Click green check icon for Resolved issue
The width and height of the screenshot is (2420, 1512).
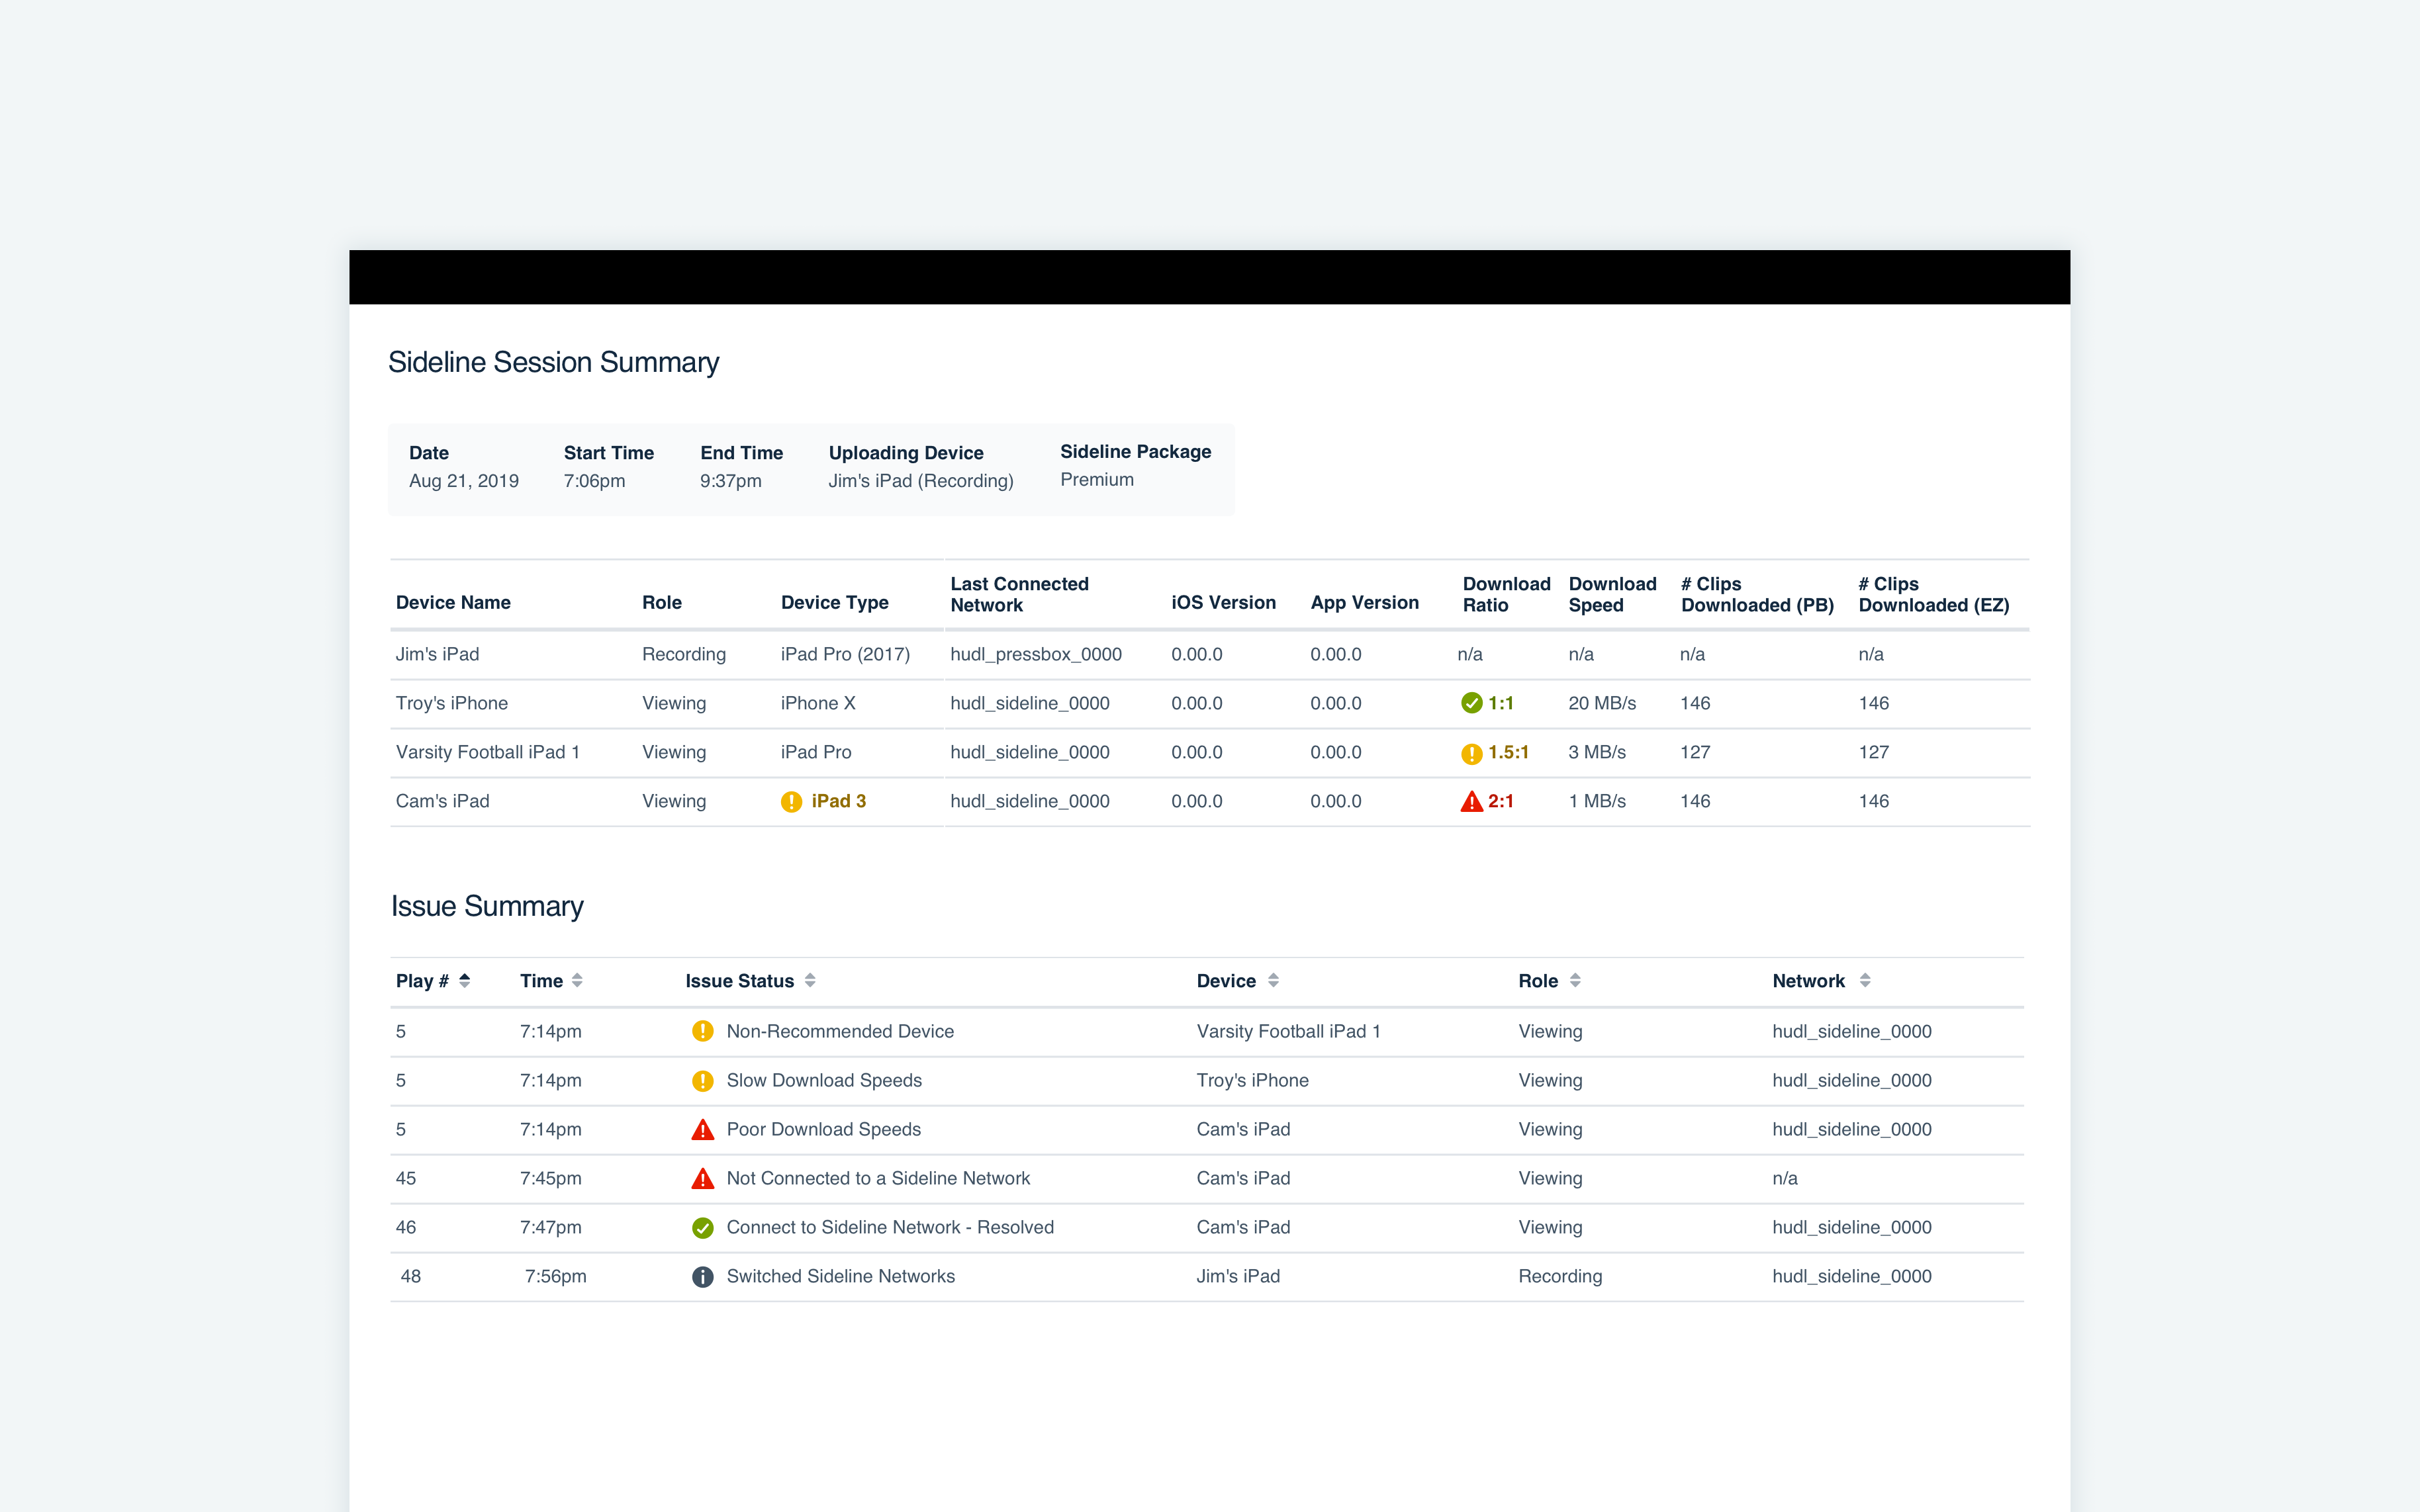pos(703,1228)
